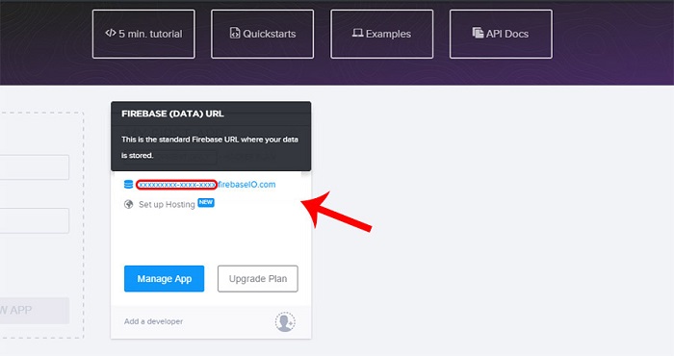Viewport: 674px width, 356px height.
Task: Select the Set up Hosting link
Action: point(167,205)
